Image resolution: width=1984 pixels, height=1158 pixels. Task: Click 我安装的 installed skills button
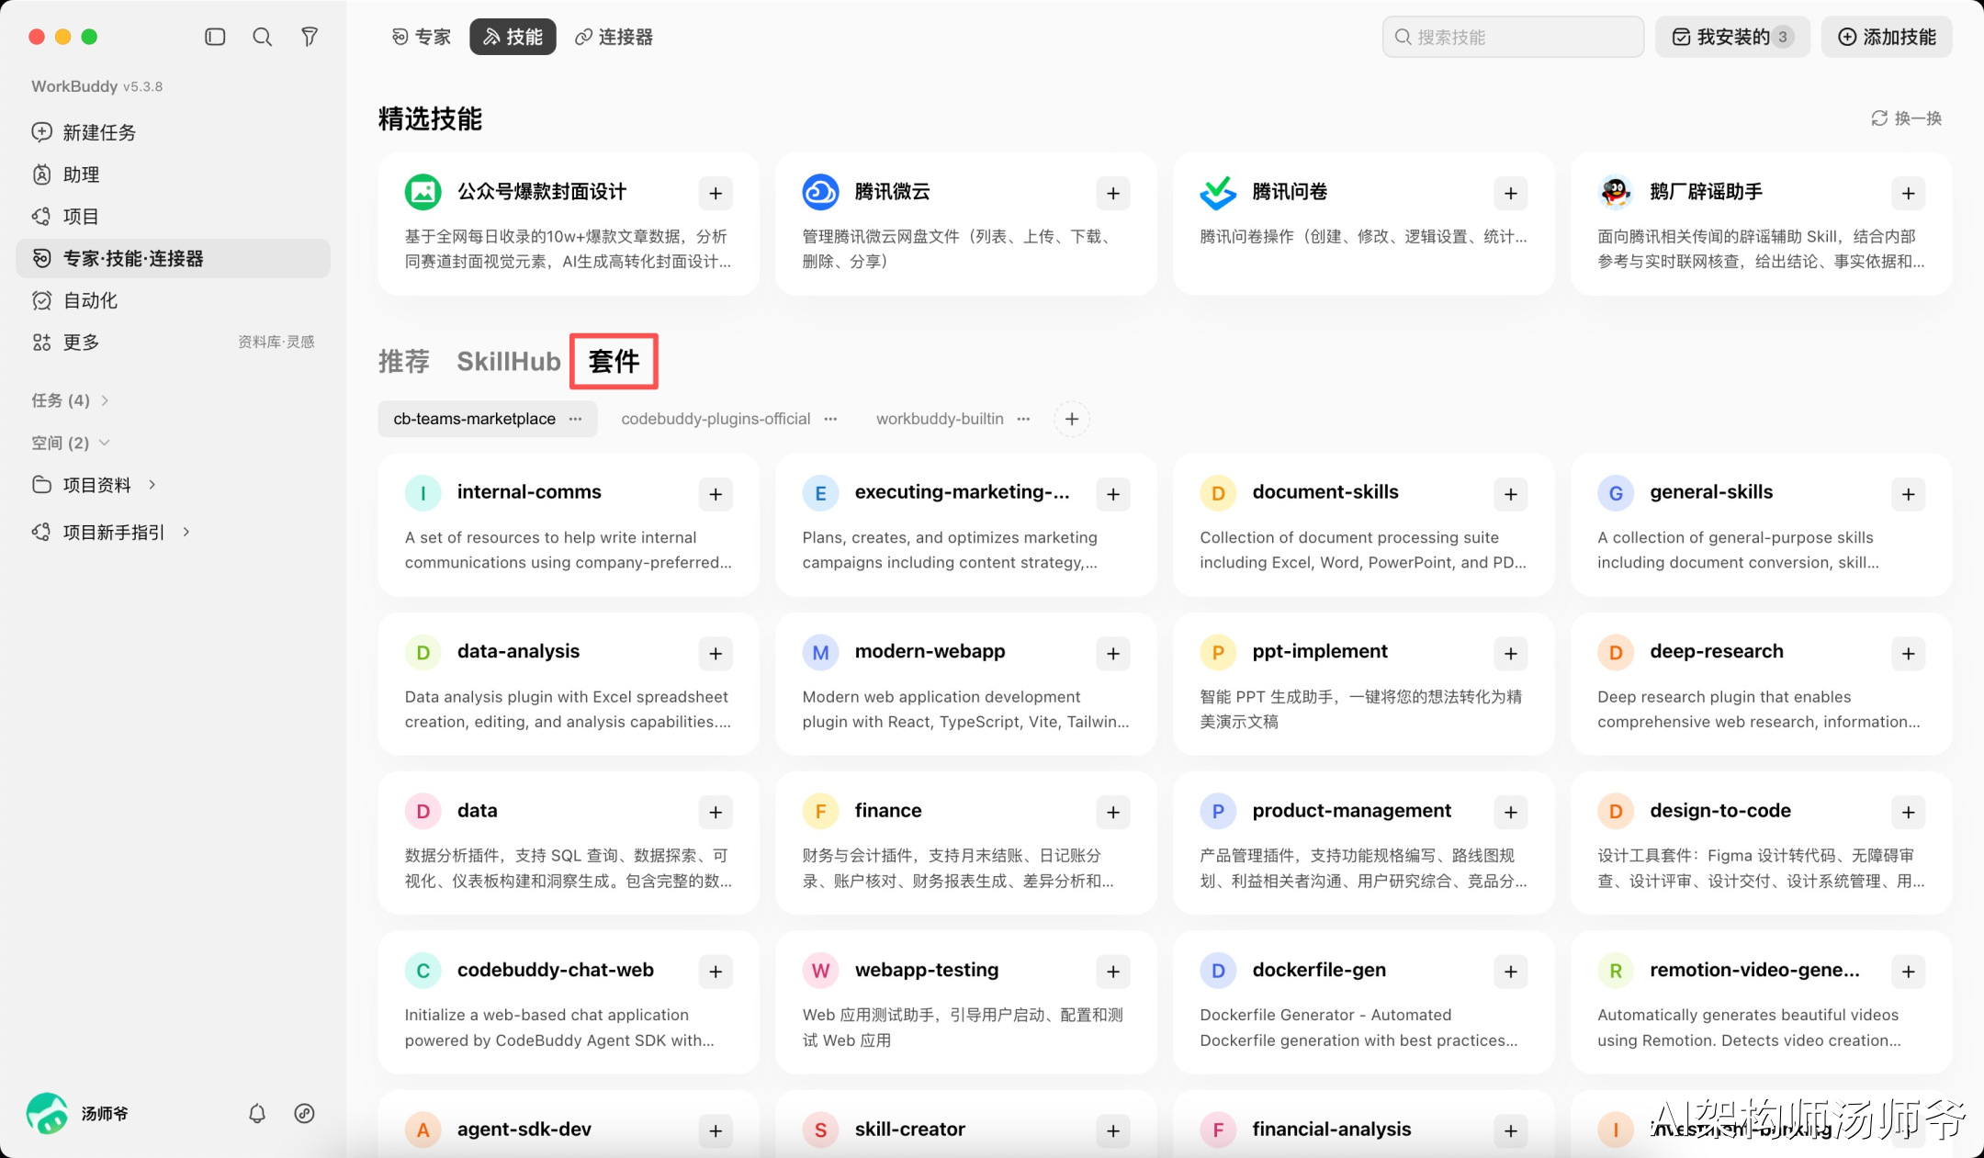(1732, 37)
